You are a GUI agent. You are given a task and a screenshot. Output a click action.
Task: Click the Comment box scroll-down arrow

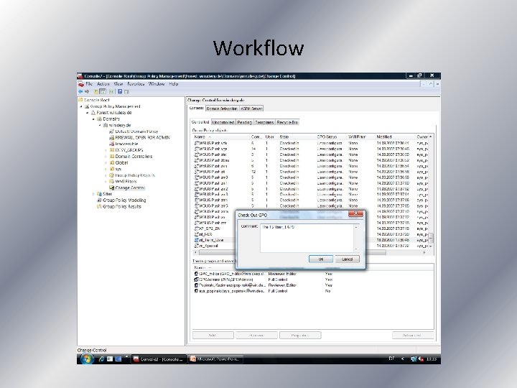(x=356, y=249)
